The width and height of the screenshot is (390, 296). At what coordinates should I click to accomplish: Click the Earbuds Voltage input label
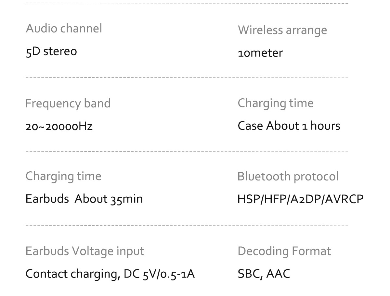pyautogui.click(x=85, y=251)
